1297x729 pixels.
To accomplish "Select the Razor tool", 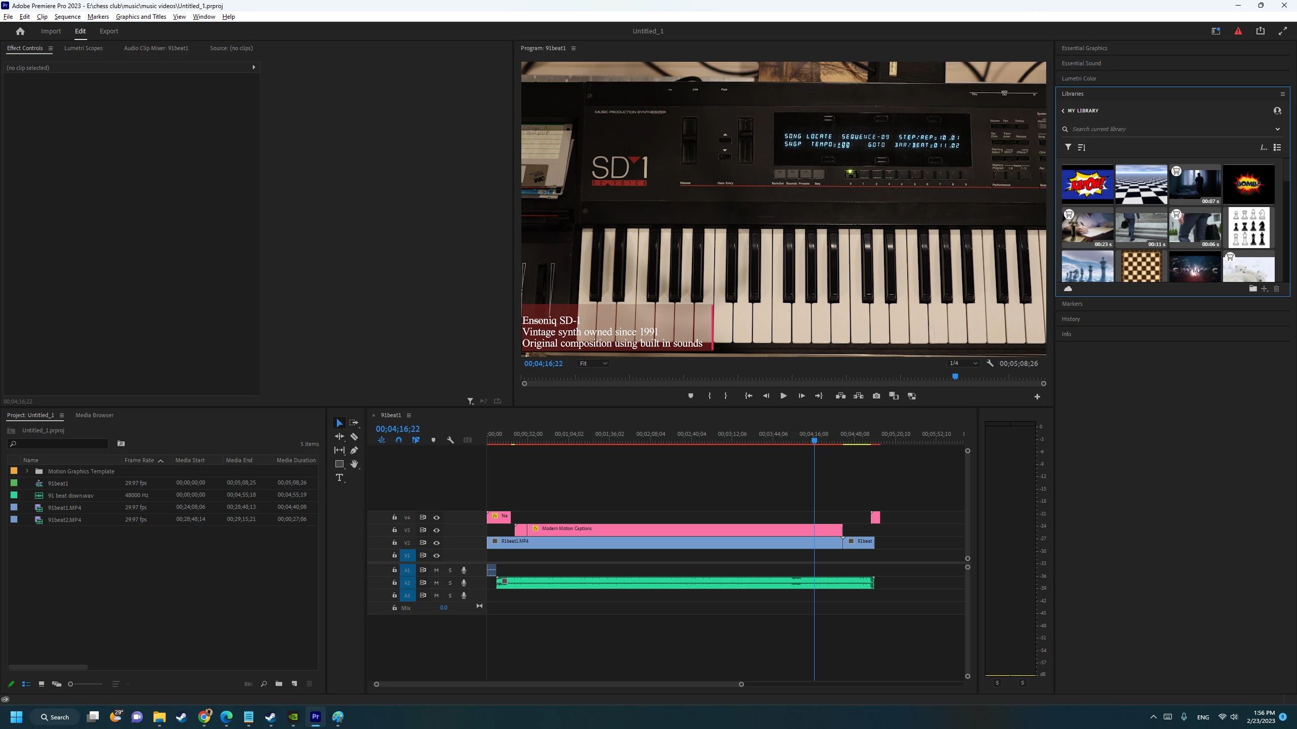I will pos(354,436).
